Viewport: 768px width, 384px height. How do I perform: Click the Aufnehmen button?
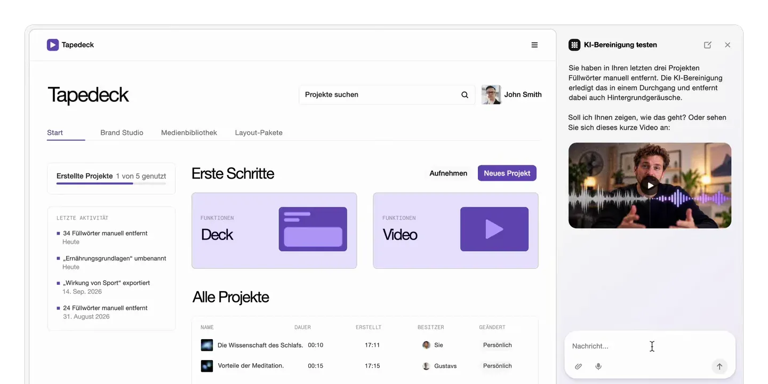(x=449, y=173)
